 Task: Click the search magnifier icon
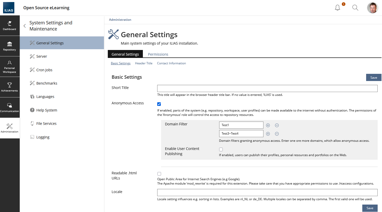pos(355,8)
